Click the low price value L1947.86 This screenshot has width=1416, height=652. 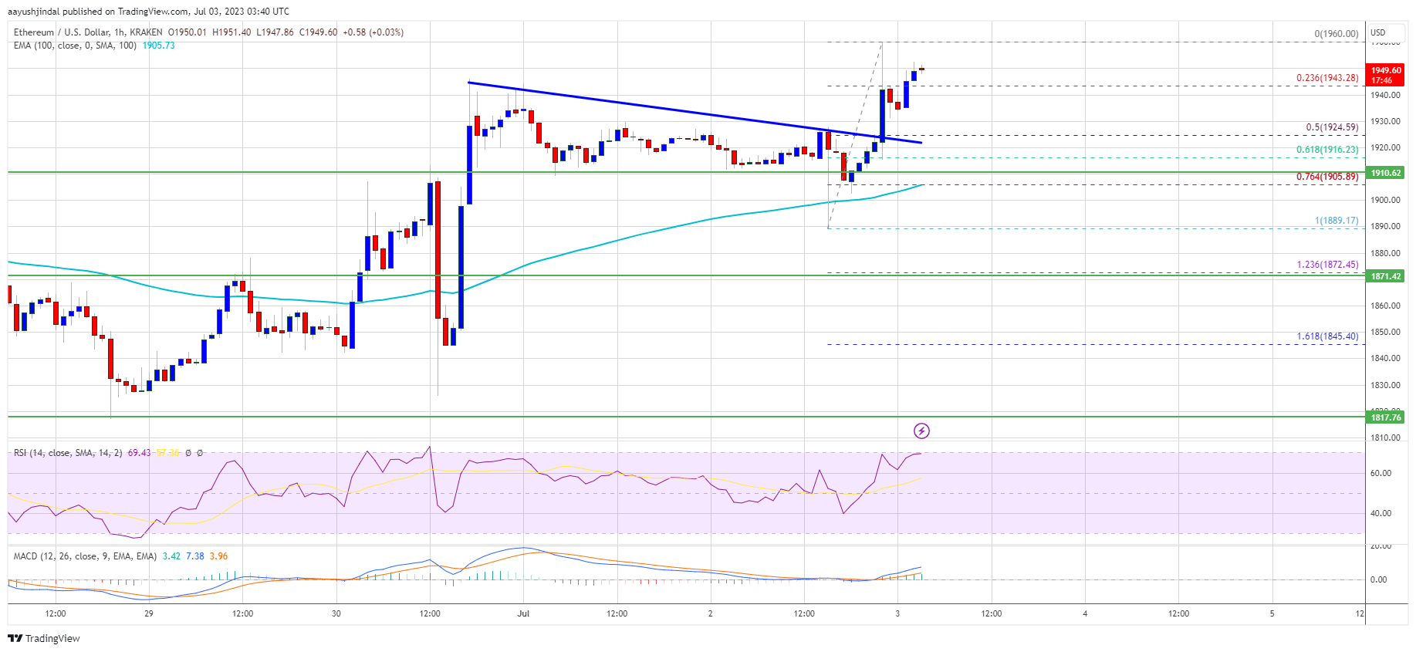tap(275, 32)
